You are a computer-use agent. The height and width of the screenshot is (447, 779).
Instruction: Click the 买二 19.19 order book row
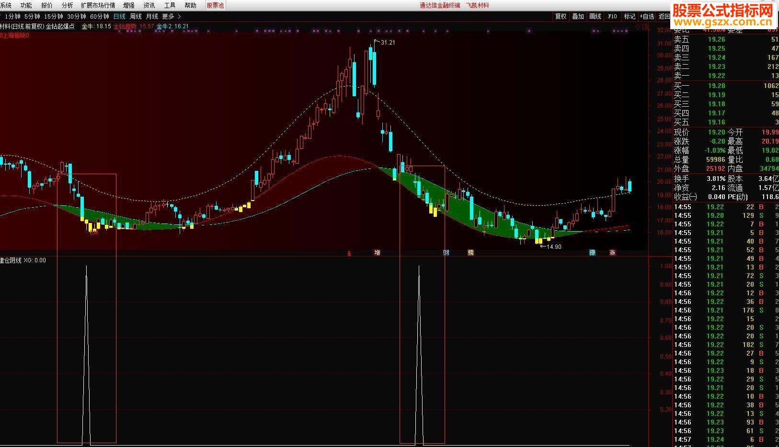point(726,95)
